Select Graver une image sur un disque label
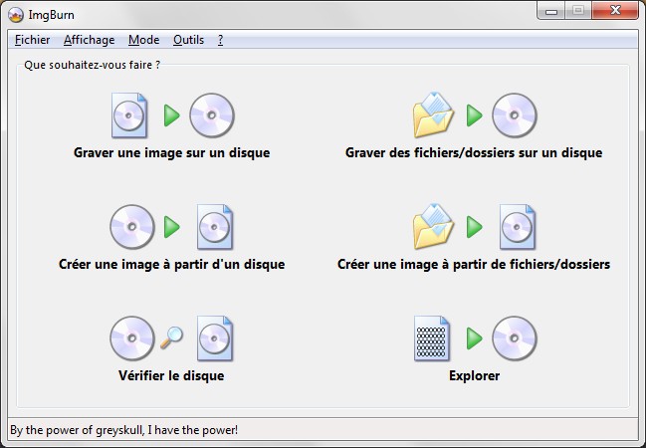The width and height of the screenshot is (646, 448). tap(172, 153)
